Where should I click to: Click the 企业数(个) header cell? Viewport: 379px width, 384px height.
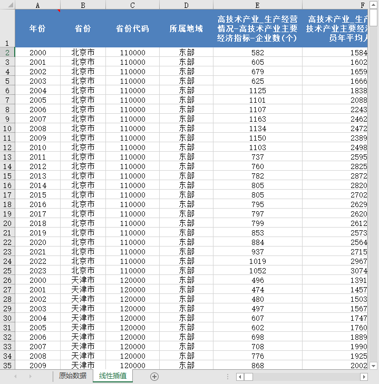pyautogui.click(x=257, y=28)
